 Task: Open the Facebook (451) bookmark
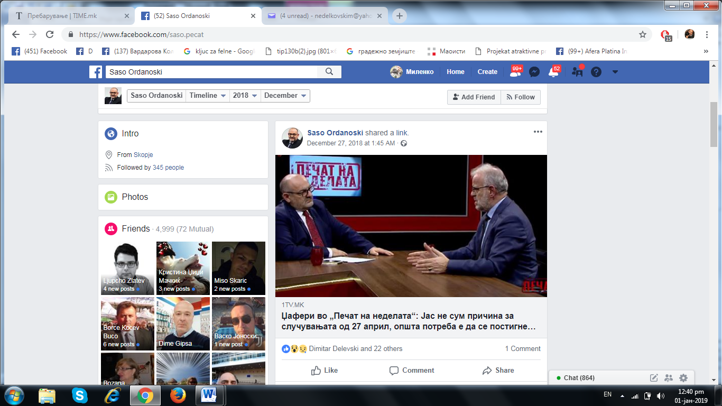click(40, 51)
